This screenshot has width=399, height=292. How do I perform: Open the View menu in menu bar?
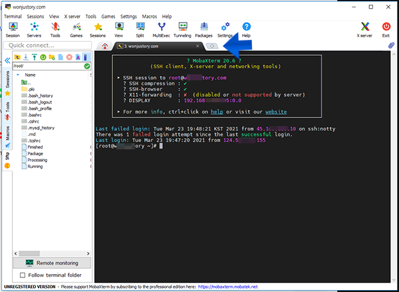[x=54, y=17]
